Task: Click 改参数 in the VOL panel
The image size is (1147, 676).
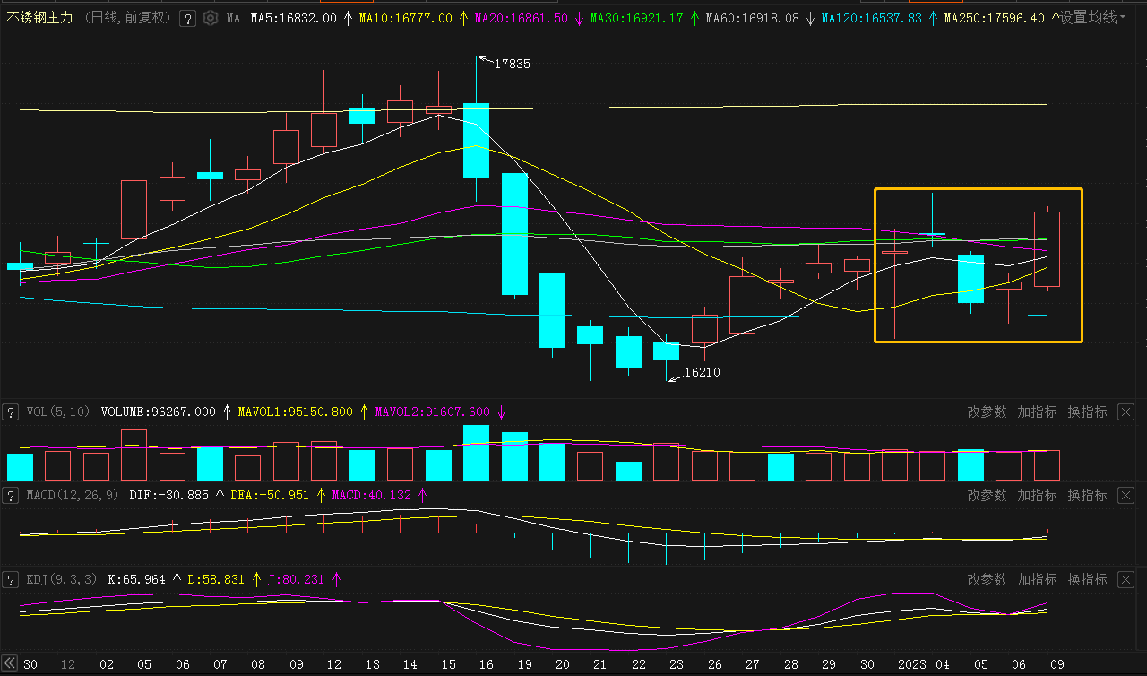Action: coord(987,412)
